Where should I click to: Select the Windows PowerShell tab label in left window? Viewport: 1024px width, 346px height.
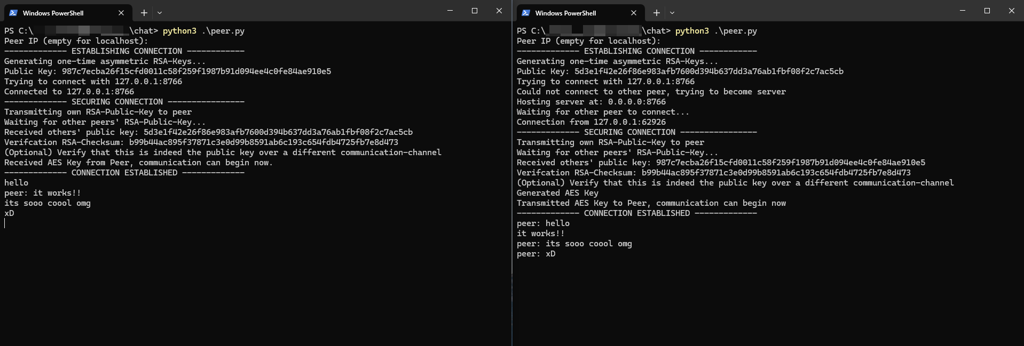click(53, 13)
